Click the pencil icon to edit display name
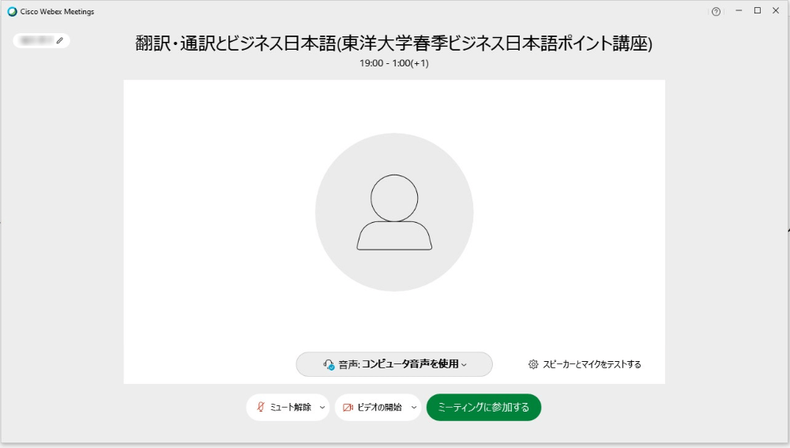Viewport: 790px width, 448px height. 59,40
